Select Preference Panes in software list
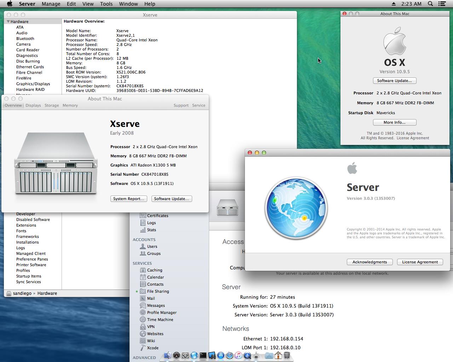 [x=32, y=259]
